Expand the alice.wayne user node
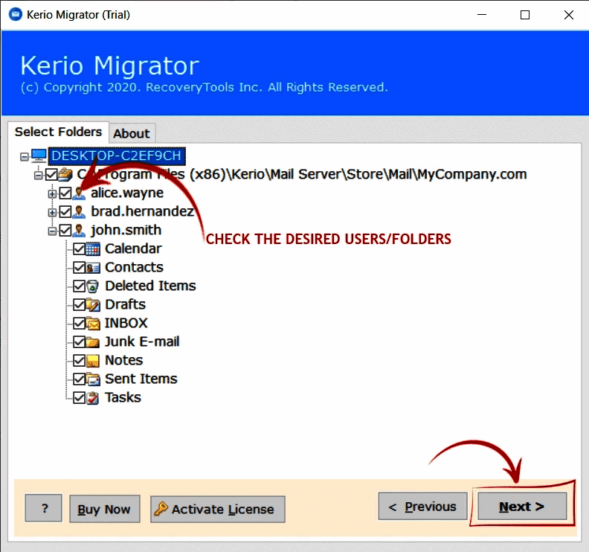This screenshot has width=589, height=552. (x=52, y=193)
